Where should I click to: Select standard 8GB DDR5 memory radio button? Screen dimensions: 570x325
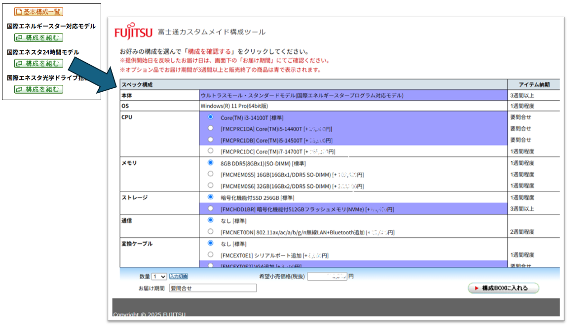pyautogui.click(x=211, y=162)
